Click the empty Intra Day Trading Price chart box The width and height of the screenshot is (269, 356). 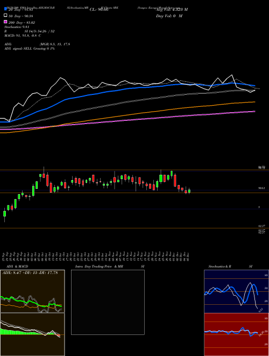tap(108, 302)
